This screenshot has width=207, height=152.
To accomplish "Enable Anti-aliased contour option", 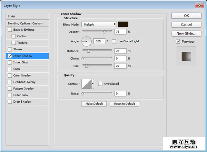I will pyautogui.click(x=100, y=84).
